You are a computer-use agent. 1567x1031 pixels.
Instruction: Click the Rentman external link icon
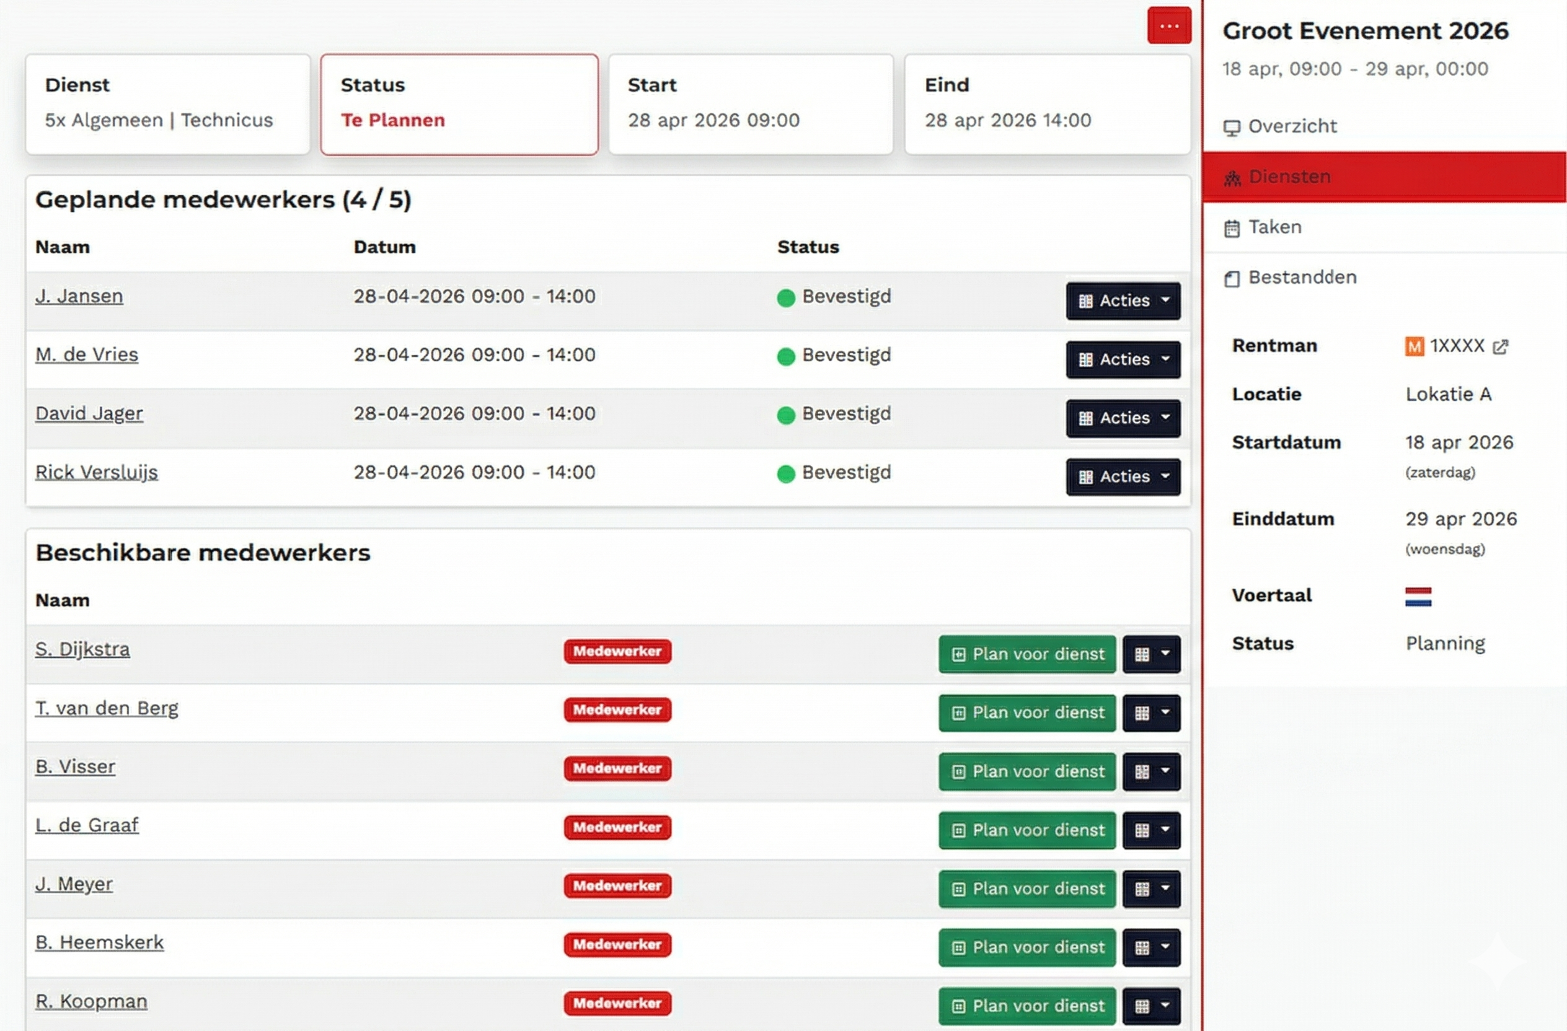(1502, 347)
